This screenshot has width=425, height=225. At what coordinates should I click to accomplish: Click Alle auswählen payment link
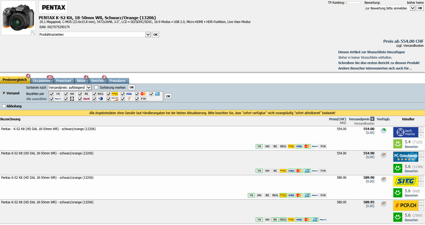[36, 99]
